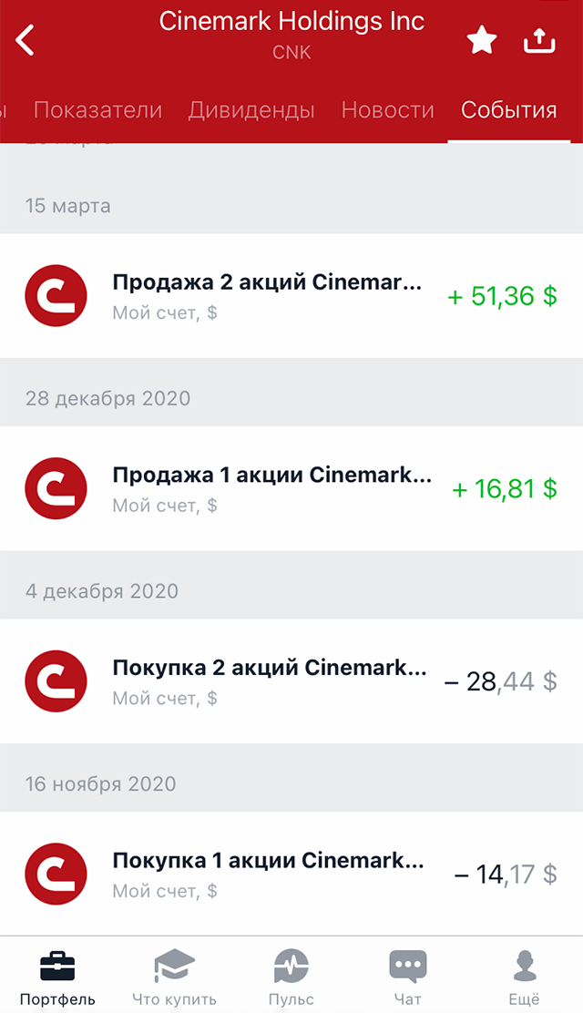Screen dimensions: 583x1013
Task: Tap the Cinemark logo beside the − 14,17 $ purchase
Action: 56,875
